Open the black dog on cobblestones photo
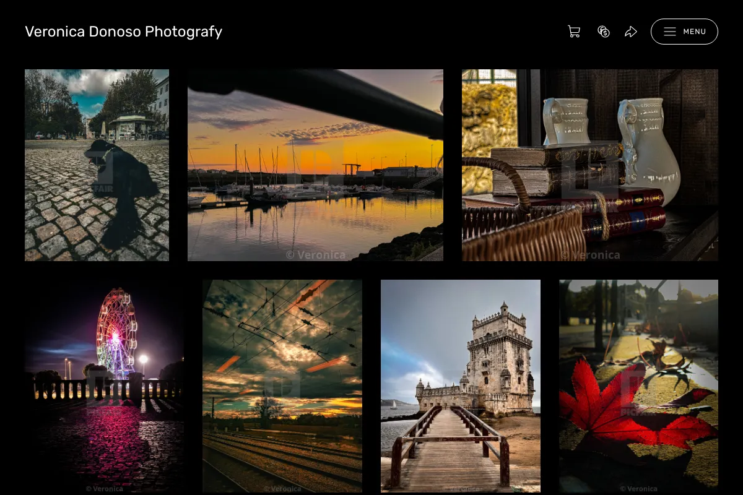Screen dimensions: 743x495 [x=97, y=165]
